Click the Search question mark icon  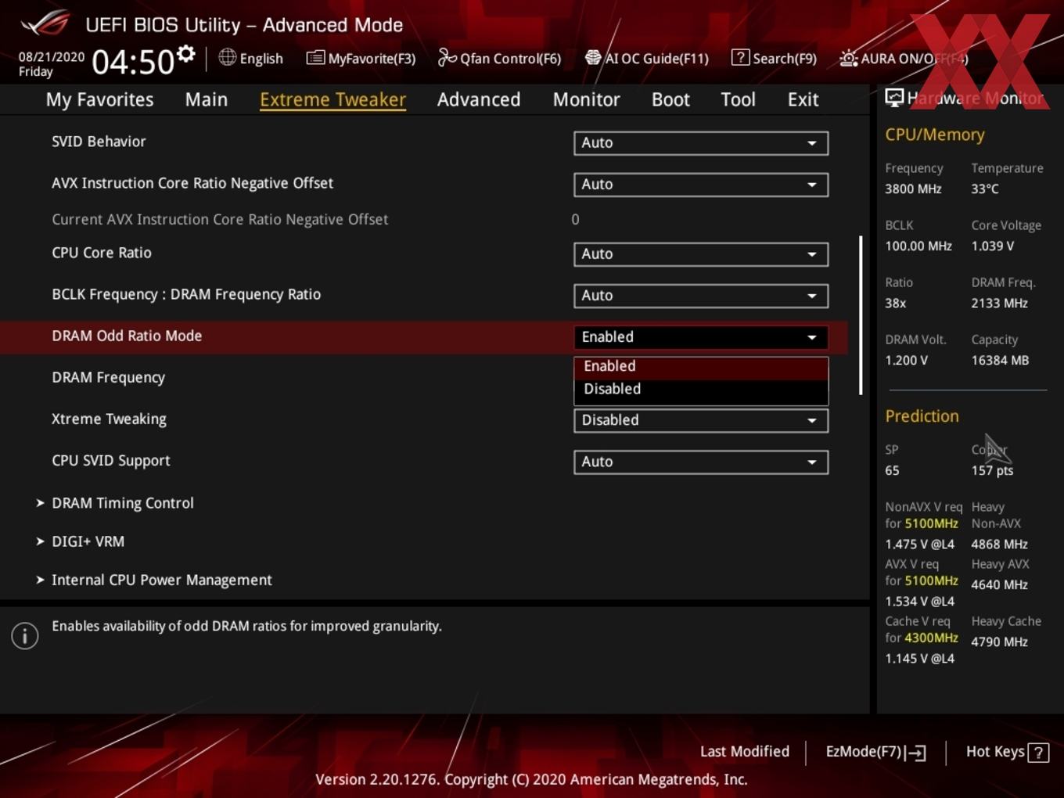740,57
